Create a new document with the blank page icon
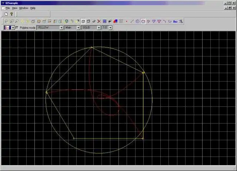Image resolution: width=237 pixels, height=171 pixels. (6, 14)
